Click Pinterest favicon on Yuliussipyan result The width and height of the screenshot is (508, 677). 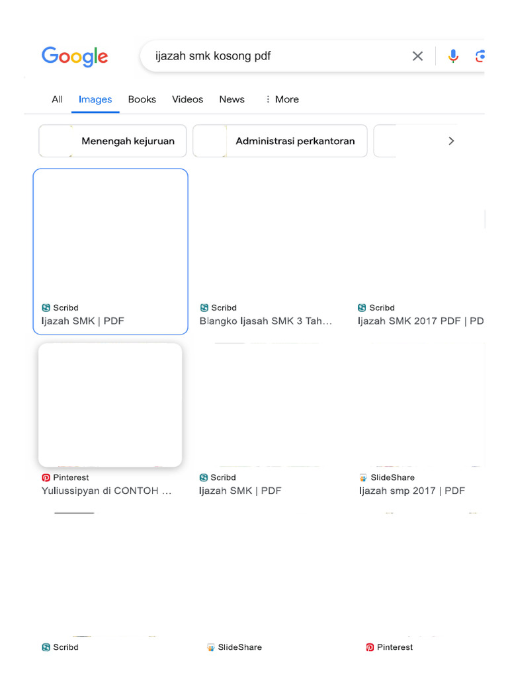click(x=46, y=477)
